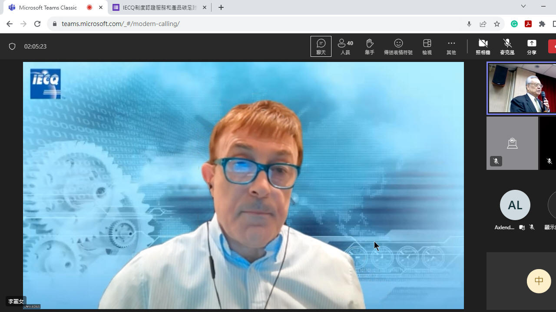Image resolution: width=556 pixels, height=312 pixels.
Task: Open the Grammarly extension
Action: coord(514,24)
